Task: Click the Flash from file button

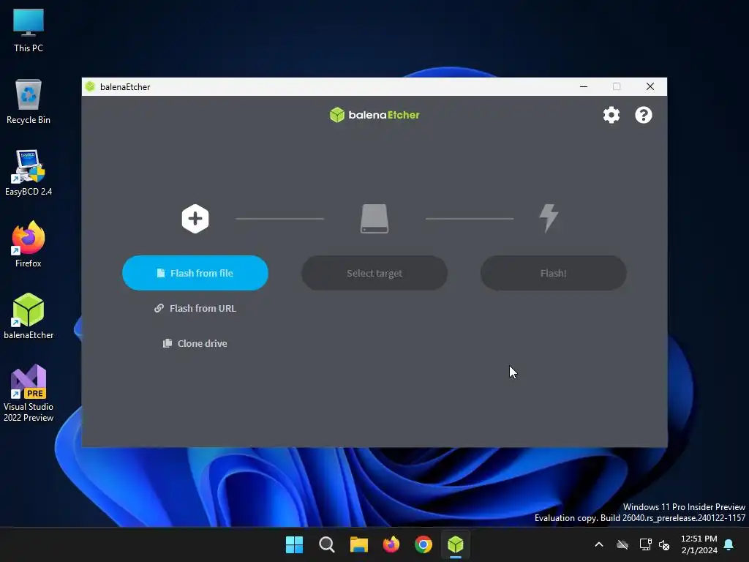Action: click(x=195, y=273)
